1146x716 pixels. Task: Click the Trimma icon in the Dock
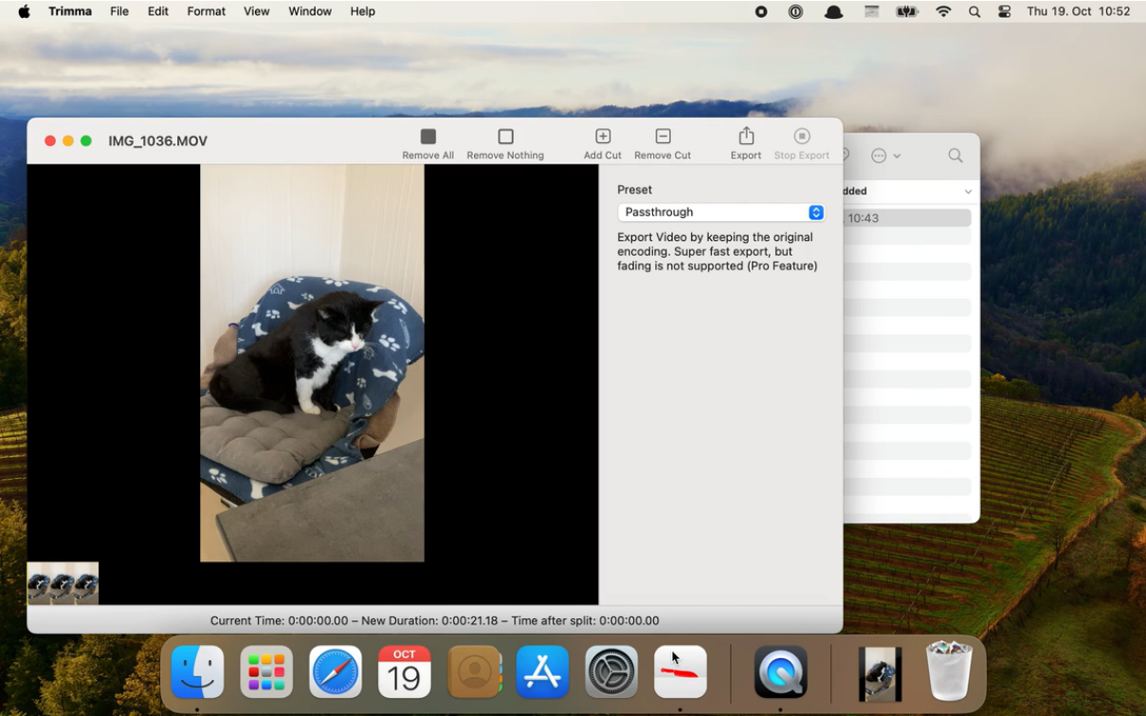[x=681, y=672]
